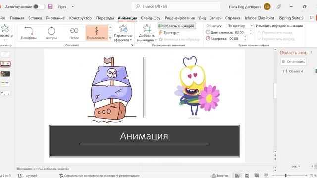317x178 pixels.
Task: Open the Триггер dropdown
Action: (169, 33)
